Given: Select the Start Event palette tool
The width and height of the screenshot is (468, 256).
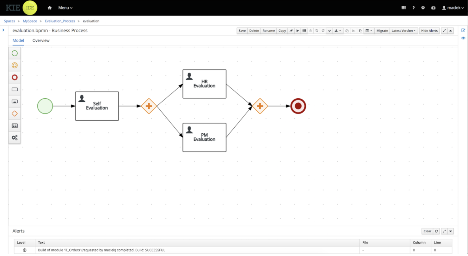Looking at the screenshot, I should [15, 53].
